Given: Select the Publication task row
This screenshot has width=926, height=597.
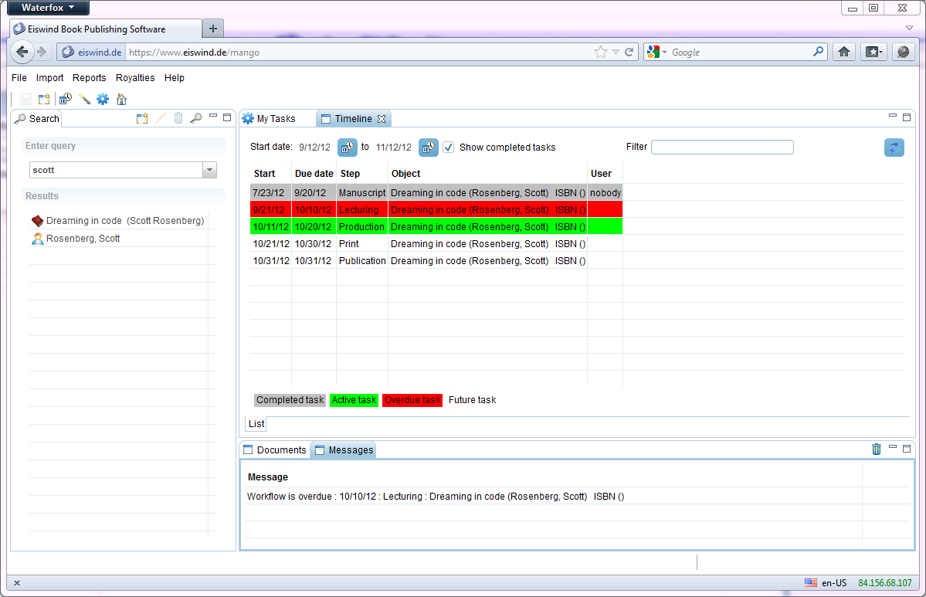Looking at the screenshot, I should point(436,261).
